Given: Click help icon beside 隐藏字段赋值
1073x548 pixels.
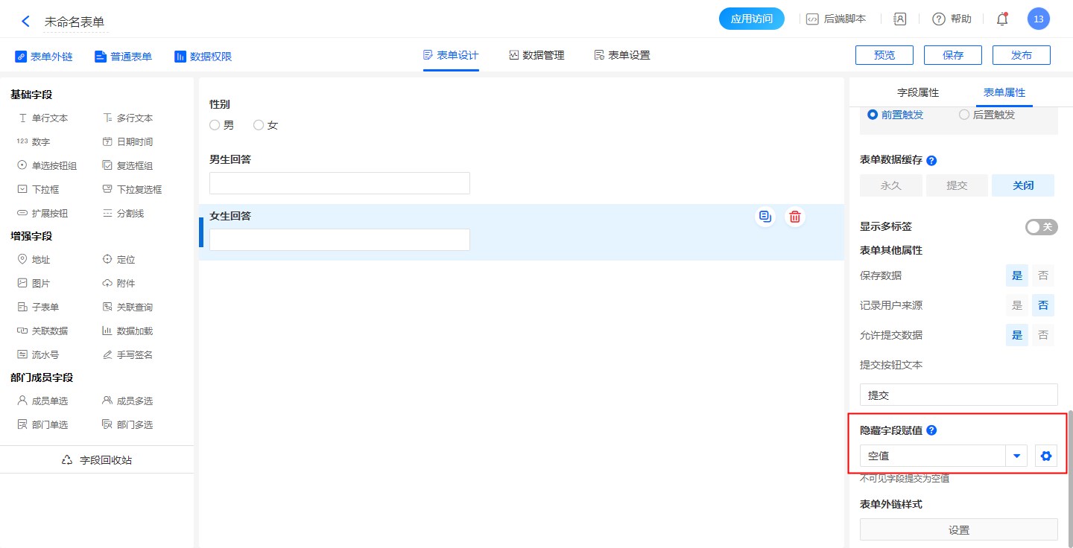Looking at the screenshot, I should pos(931,430).
